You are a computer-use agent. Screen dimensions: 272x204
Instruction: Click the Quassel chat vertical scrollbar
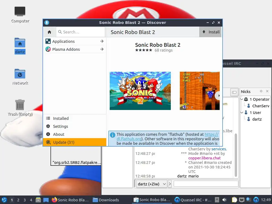[236, 155]
